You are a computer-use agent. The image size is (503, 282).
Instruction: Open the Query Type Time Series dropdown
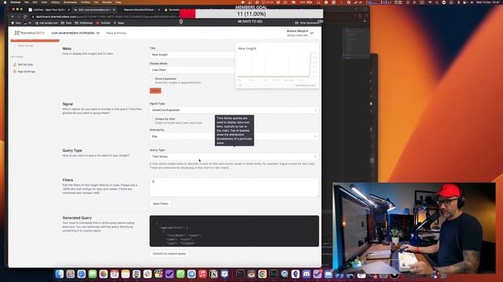[x=234, y=157]
